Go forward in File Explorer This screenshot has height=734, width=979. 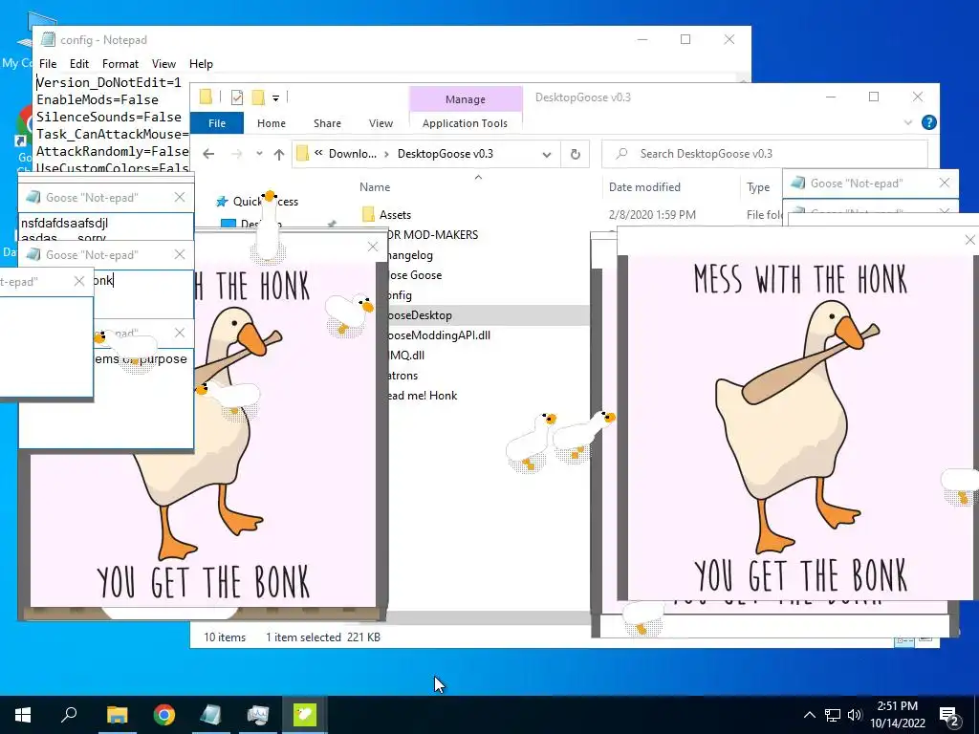(237, 154)
